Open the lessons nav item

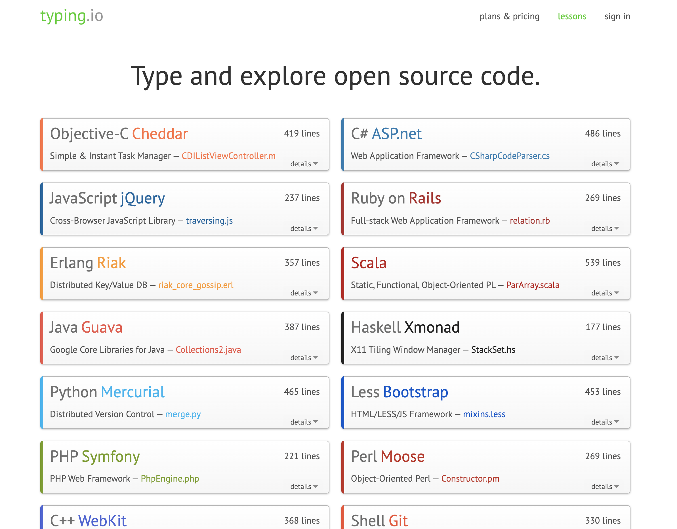572,16
